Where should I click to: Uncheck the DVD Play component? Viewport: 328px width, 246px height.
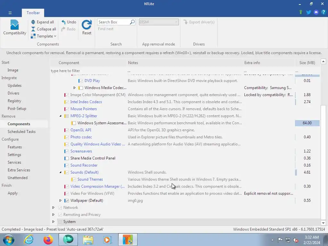pos(81,81)
